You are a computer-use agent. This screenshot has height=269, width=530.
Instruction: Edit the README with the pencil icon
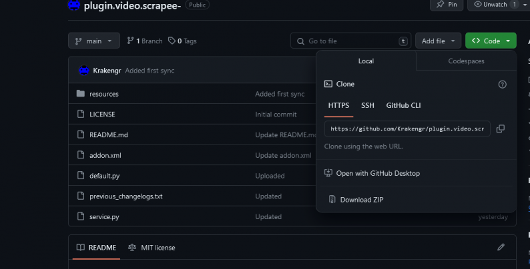(x=501, y=248)
